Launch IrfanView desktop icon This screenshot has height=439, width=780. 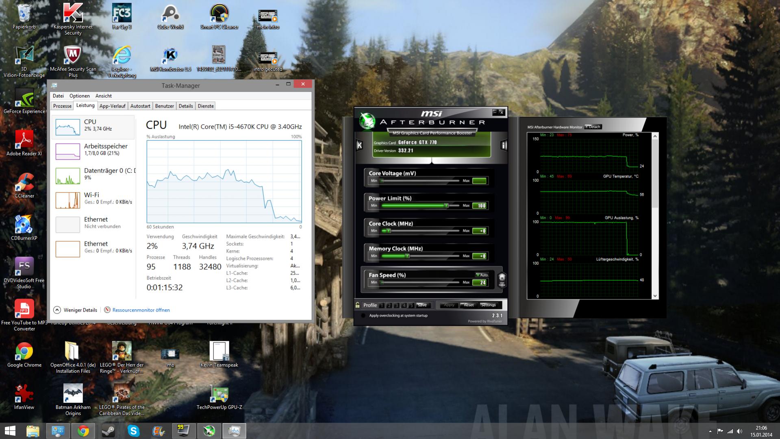[x=24, y=398]
